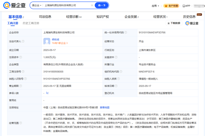Open the 查看地图 link
Viewport: 205px width, 136px height.
(x=105, y=108)
